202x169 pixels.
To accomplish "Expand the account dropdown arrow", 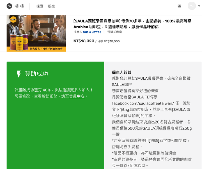I will tap(199, 6).
